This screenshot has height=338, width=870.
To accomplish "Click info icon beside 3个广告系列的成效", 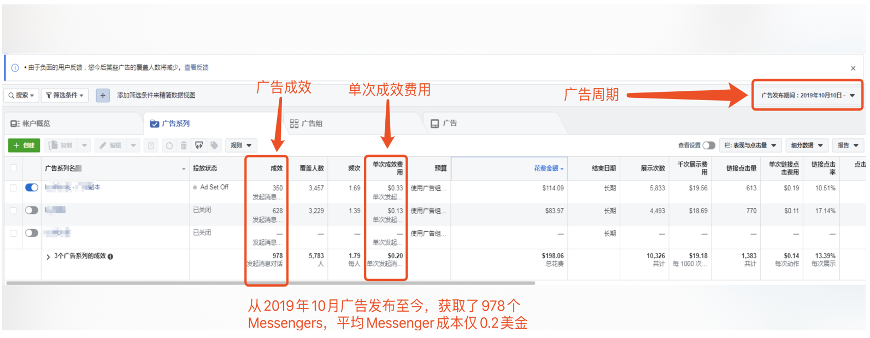I will coord(110,257).
